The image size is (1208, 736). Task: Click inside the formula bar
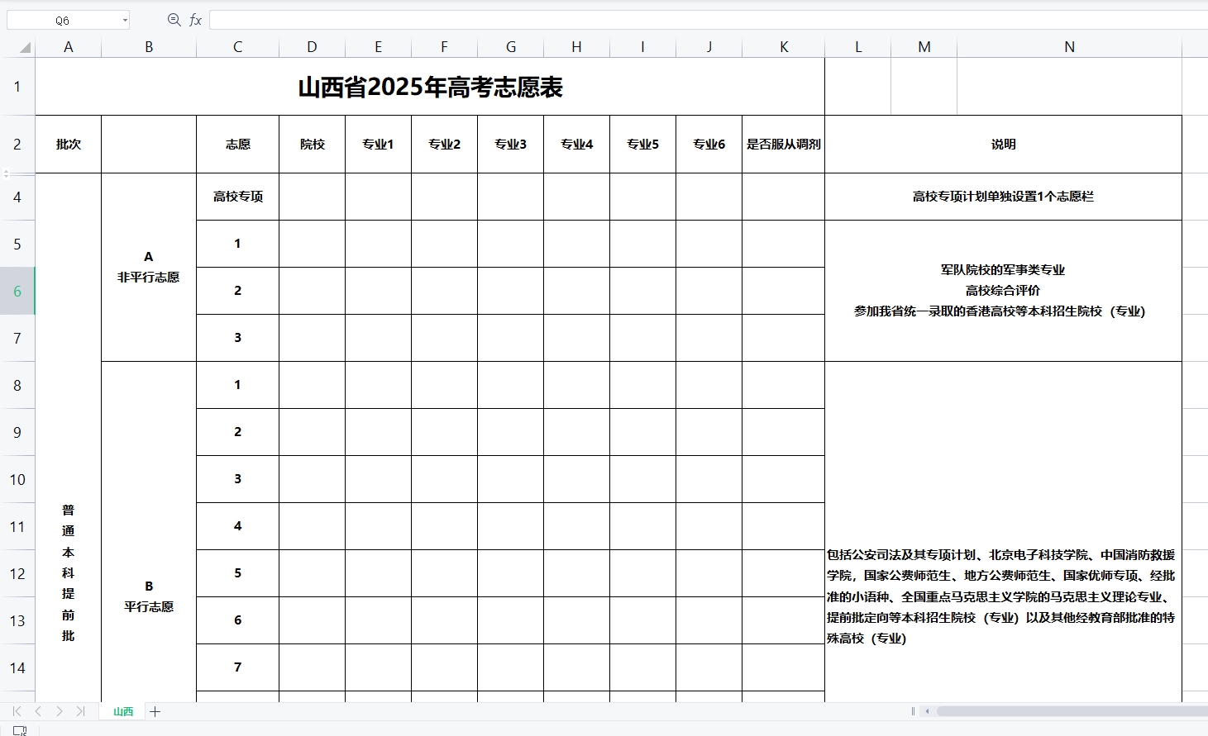[579, 19]
